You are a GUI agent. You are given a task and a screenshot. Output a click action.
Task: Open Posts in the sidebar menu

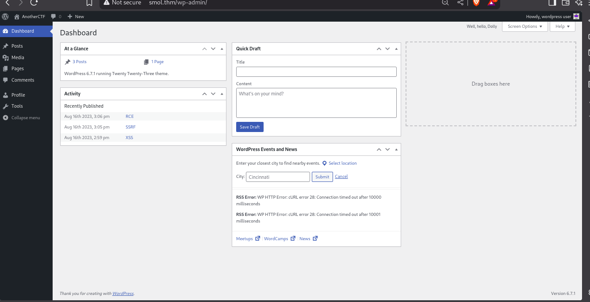(x=17, y=46)
